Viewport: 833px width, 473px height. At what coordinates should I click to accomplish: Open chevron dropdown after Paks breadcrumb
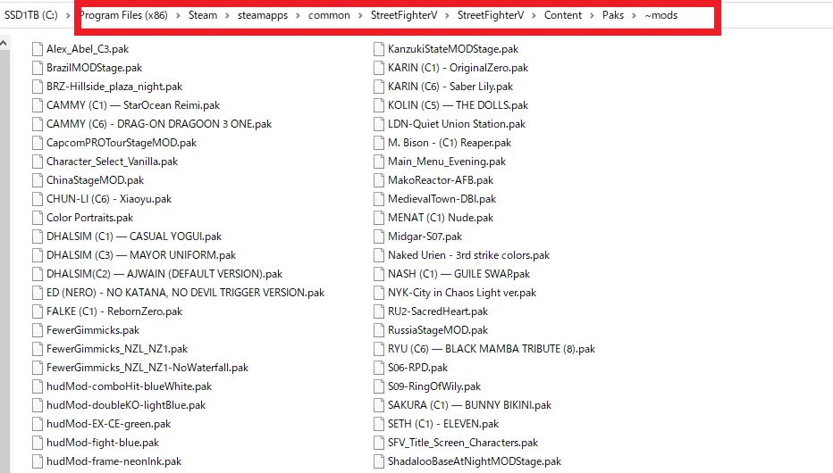(x=634, y=15)
